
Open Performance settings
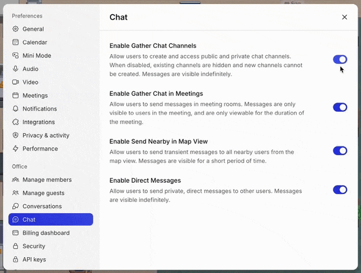(51, 149)
